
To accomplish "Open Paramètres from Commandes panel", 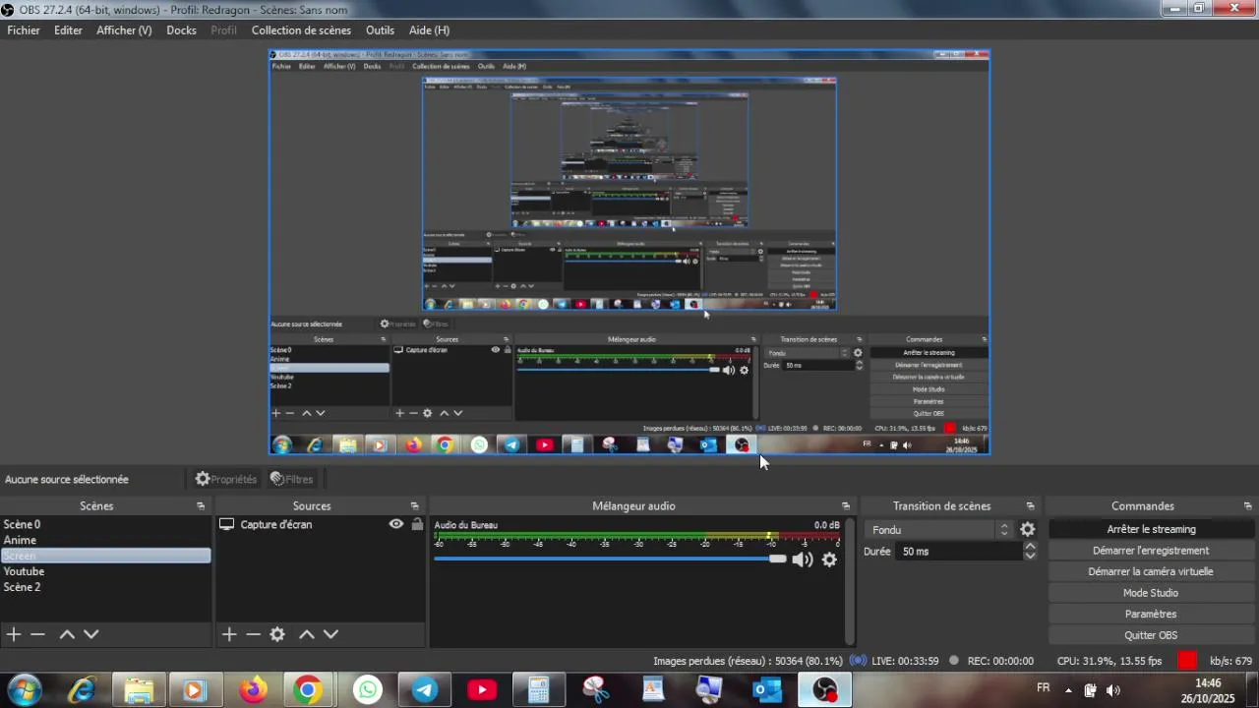I will [x=1151, y=614].
